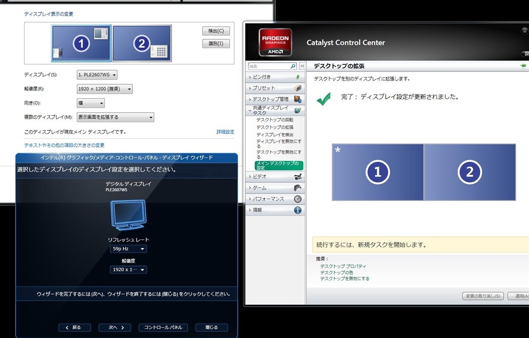Click the pin icon beside ピン付き
Screen dimensions: 529x338
pos(298,77)
